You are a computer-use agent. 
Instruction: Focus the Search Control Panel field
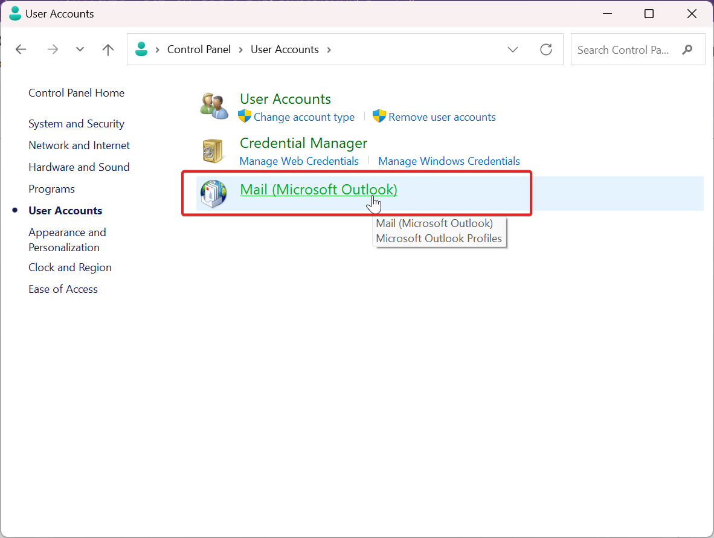637,50
